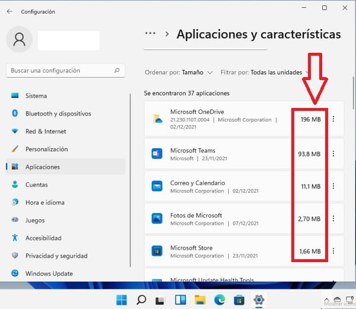Click the Correo y Calendario app icon
This screenshot has height=309, width=356.
157,186
